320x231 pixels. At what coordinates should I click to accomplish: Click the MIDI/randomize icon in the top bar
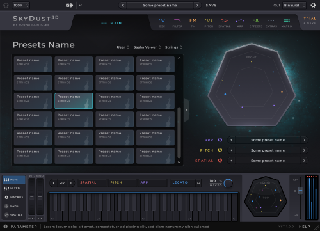(69, 5)
